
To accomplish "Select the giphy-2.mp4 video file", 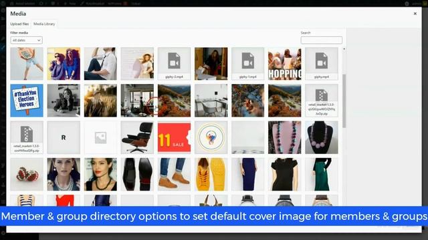I will (x=174, y=64).
